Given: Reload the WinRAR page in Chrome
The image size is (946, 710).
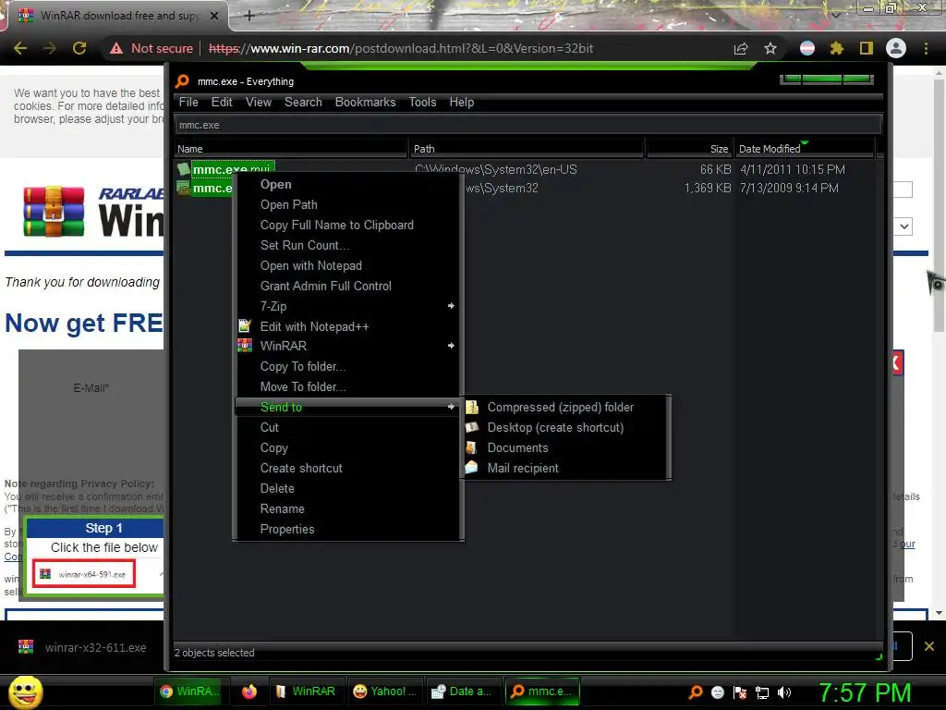Looking at the screenshot, I should point(79,48).
